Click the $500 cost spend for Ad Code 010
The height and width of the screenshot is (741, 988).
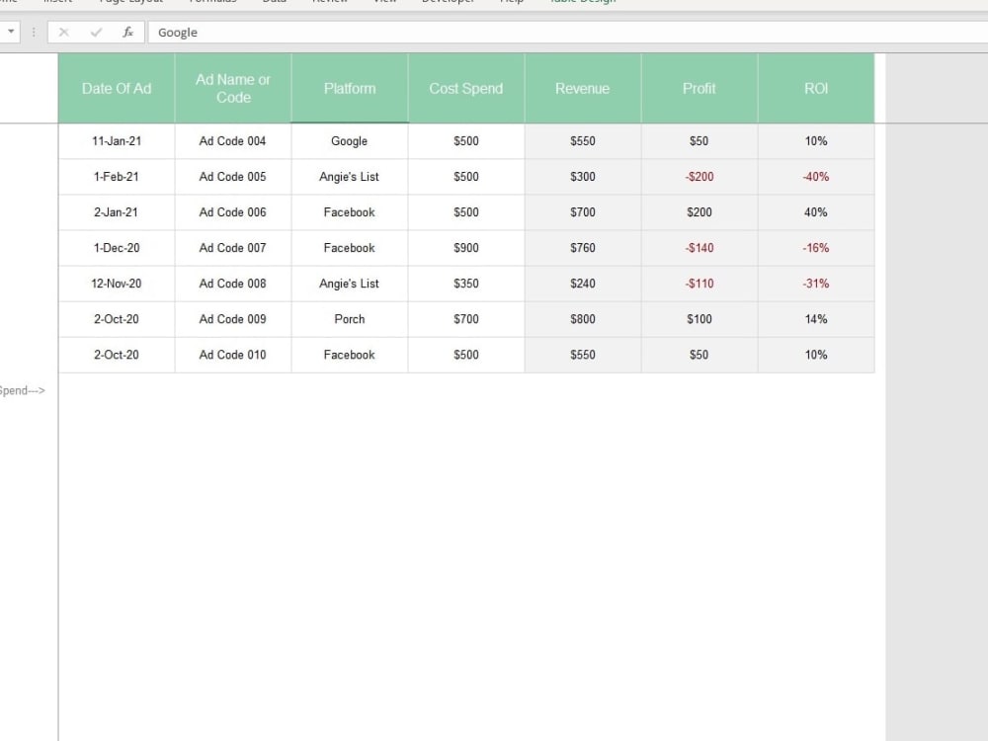466,355
